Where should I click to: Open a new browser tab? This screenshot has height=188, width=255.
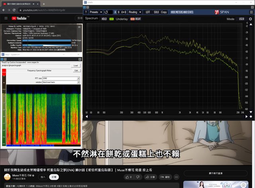pos(43,4)
